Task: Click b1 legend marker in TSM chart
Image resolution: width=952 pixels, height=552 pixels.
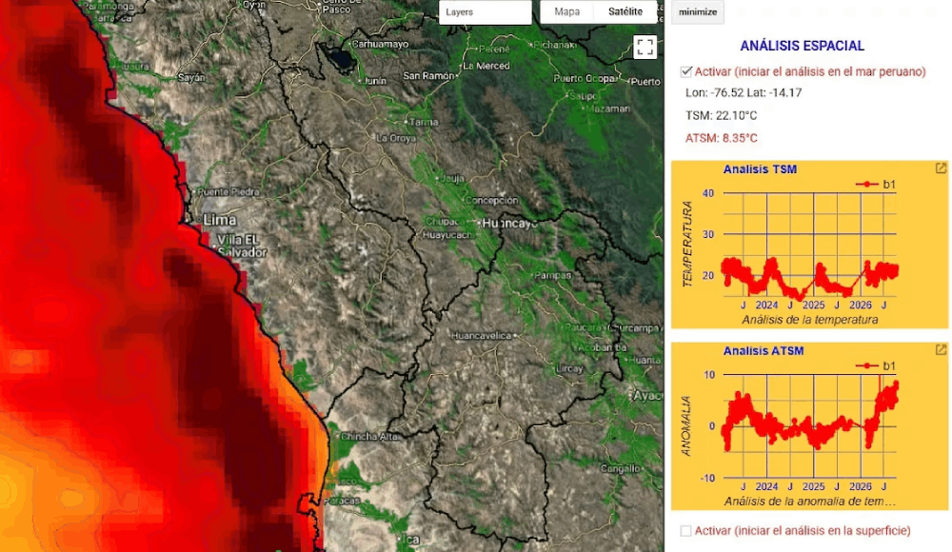Action: click(x=867, y=185)
